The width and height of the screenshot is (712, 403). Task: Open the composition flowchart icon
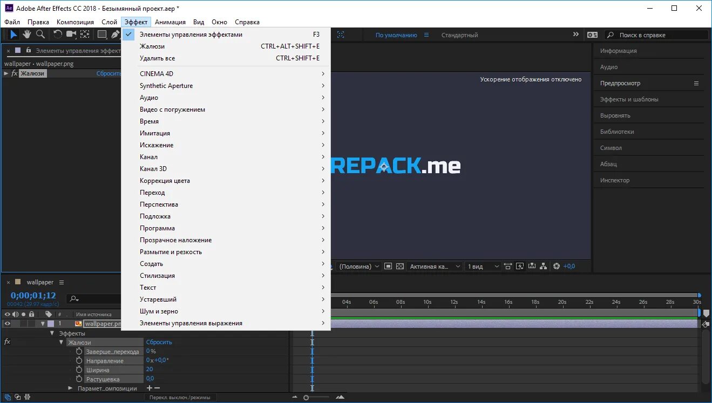pos(543,266)
